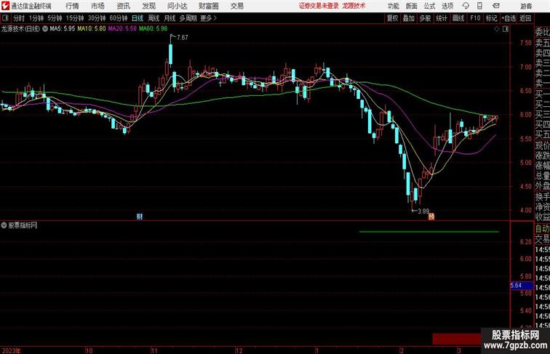The height and width of the screenshot is (354, 550).
Task: Click the blue 5.64 price marker
Action: coord(521,285)
